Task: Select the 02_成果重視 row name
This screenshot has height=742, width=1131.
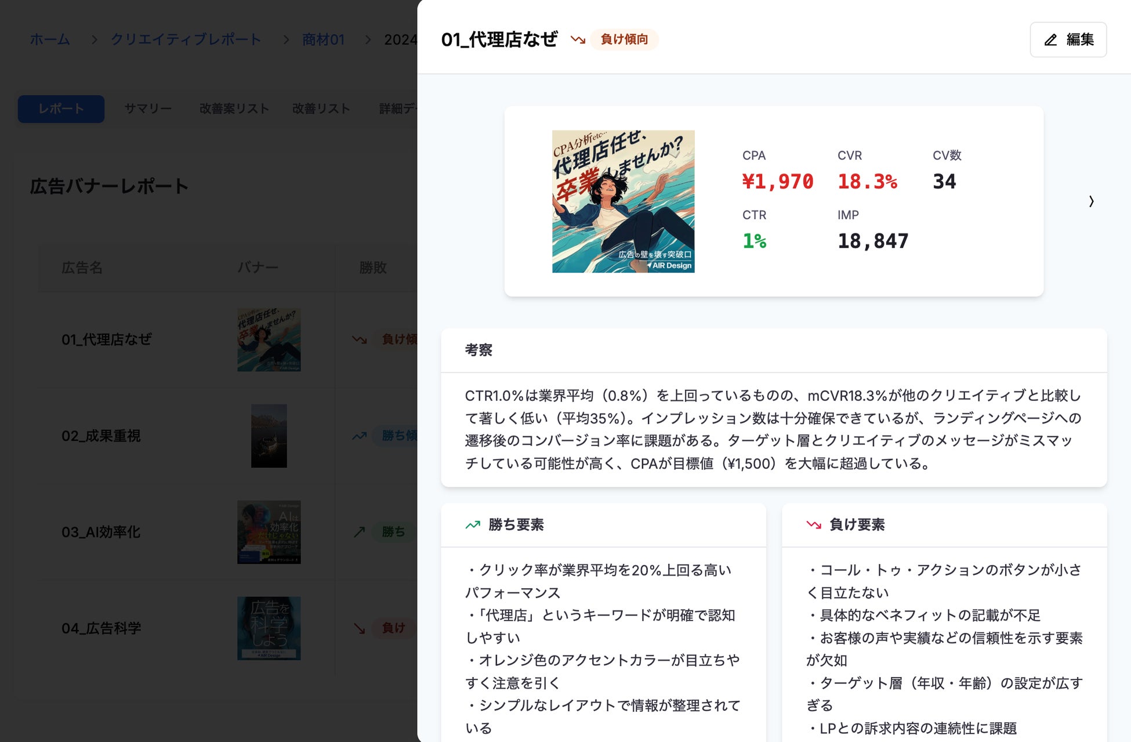Action: point(101,436)
